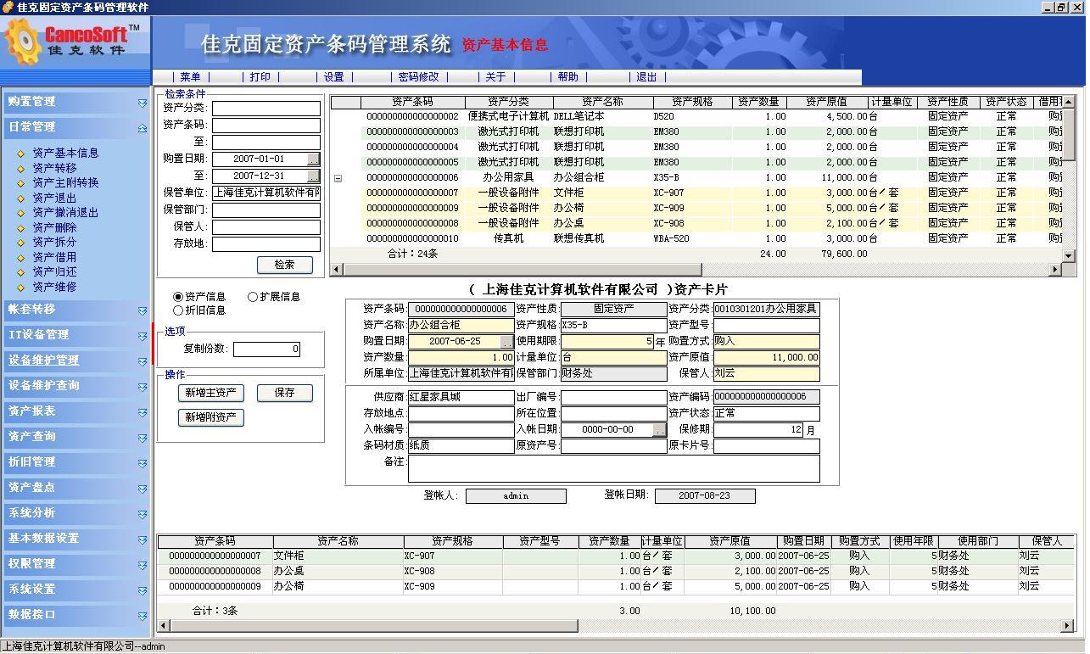
Task: Click the 资产分类 search input field
Action: coord(266,109)
